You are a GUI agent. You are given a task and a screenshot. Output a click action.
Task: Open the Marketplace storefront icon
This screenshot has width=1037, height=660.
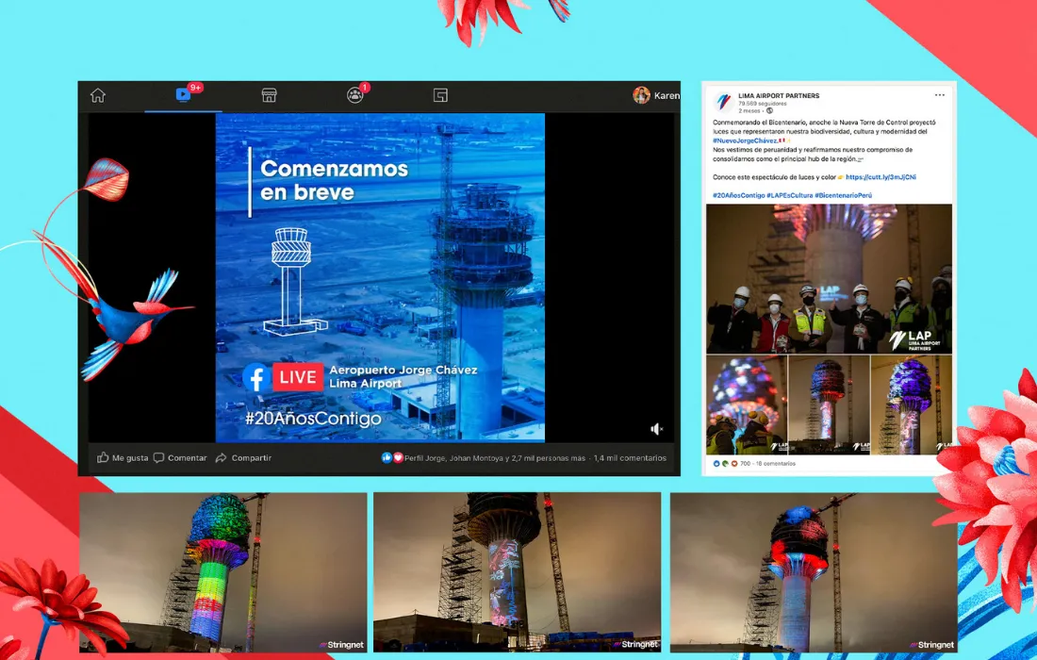point(269,95)
